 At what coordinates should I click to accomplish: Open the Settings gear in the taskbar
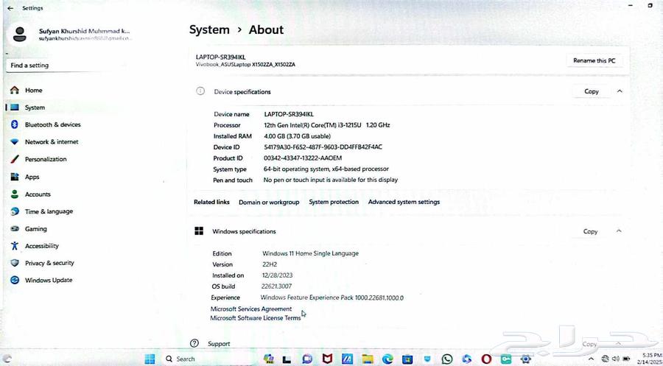525,359
